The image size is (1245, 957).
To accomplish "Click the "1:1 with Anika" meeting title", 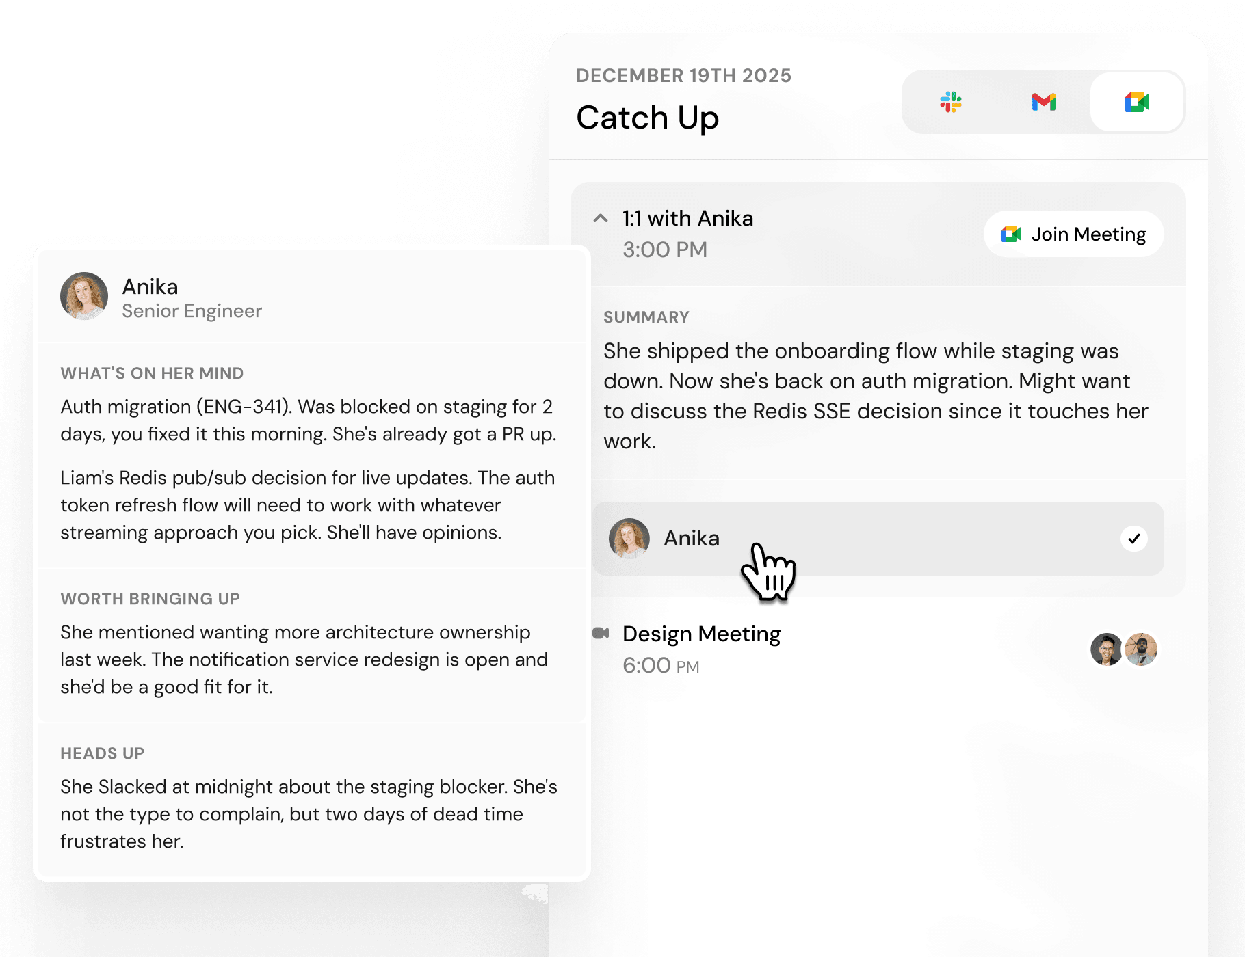I will point(687,219).
